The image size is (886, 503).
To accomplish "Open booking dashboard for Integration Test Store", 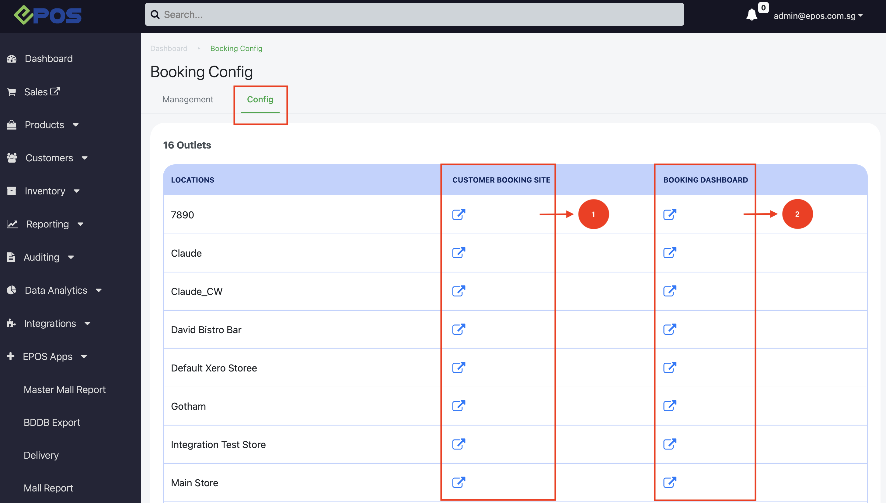I will [x=669, y=444].
